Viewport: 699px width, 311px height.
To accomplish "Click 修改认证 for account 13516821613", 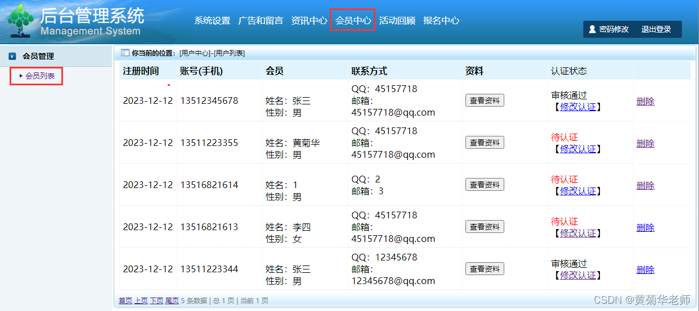I will tap(577, 233).
